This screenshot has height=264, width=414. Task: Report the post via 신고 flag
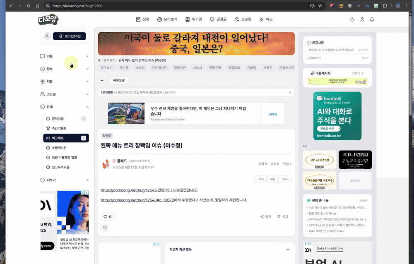pos(282,217)
